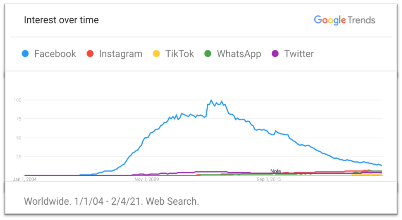
Task: Click the Worldwide date range caption
Action: [x=112, y=201]
